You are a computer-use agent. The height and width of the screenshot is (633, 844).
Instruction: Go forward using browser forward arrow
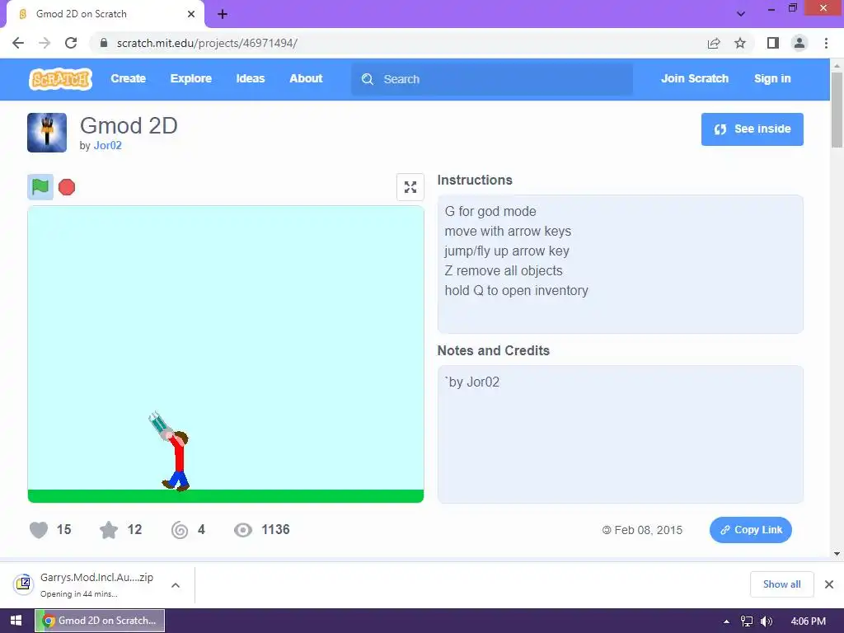45,43
